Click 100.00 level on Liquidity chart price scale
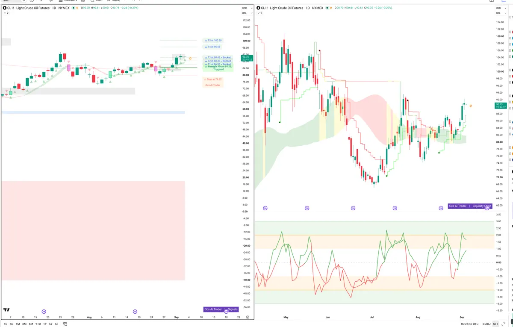This screenshot has width=513, height=327. [499, 71]
